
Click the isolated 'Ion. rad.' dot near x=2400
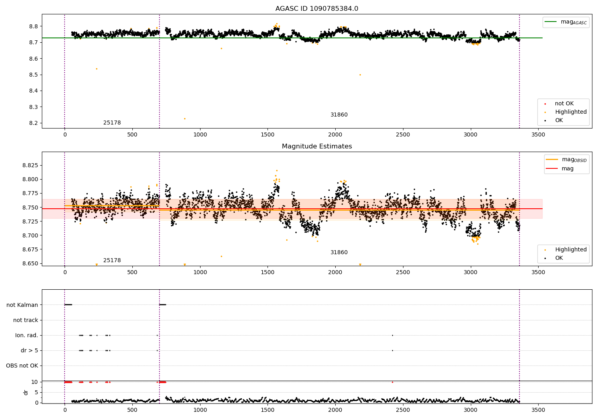[x=392, y=335]
